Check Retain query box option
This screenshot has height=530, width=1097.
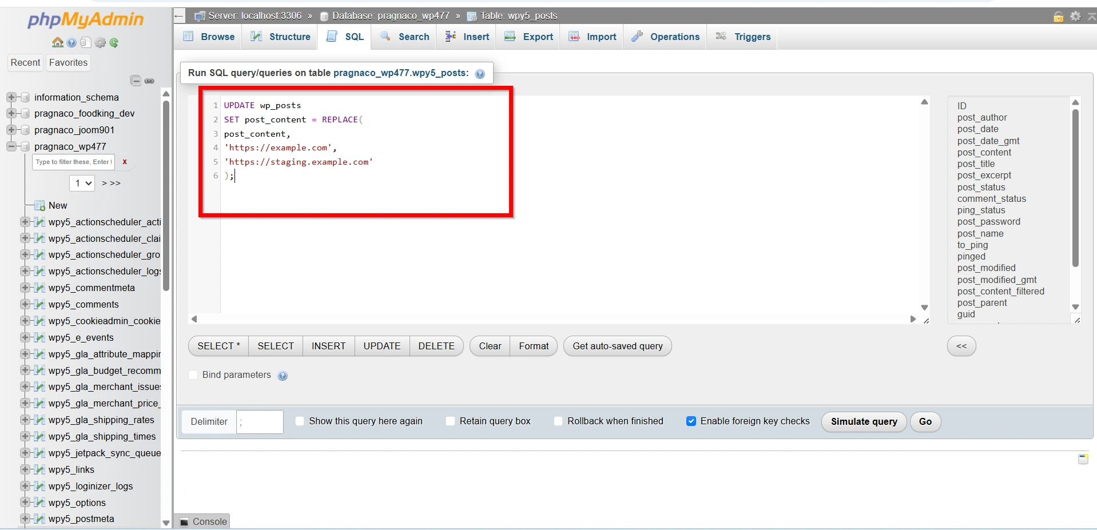450,421
